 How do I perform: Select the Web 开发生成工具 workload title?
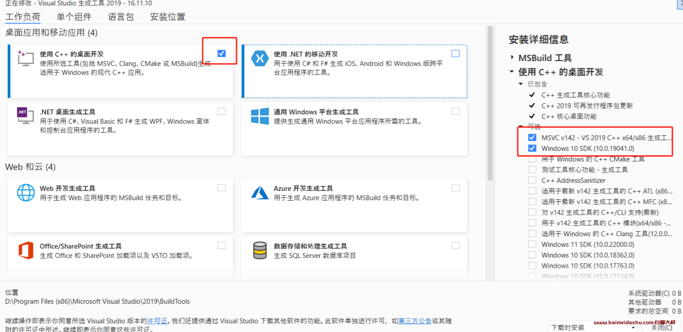point(67,188)
